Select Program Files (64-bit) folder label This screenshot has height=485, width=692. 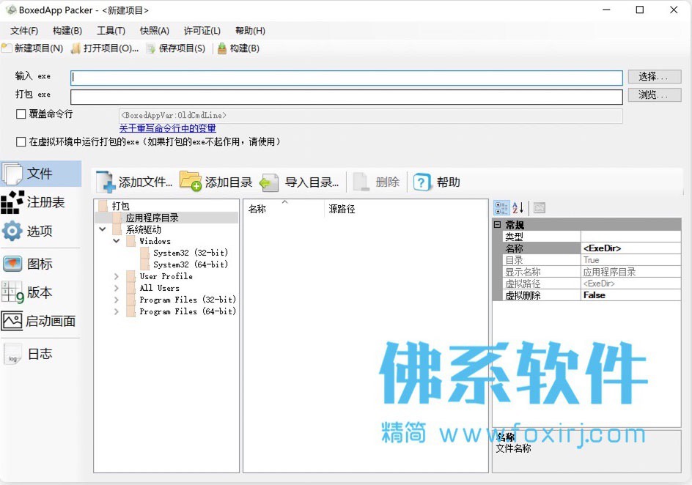188,311
